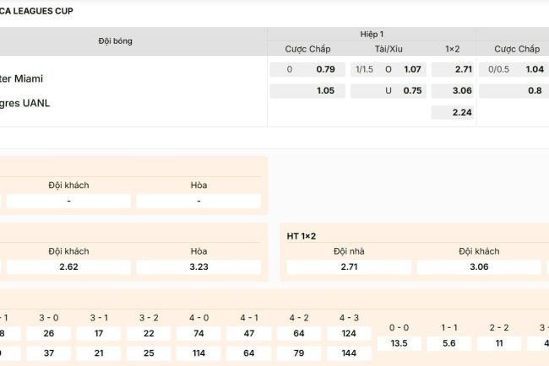Click the 144 odds under the 4 - 3 score
Viewport: 549px width, 366px height.
[x=349, y=353]
